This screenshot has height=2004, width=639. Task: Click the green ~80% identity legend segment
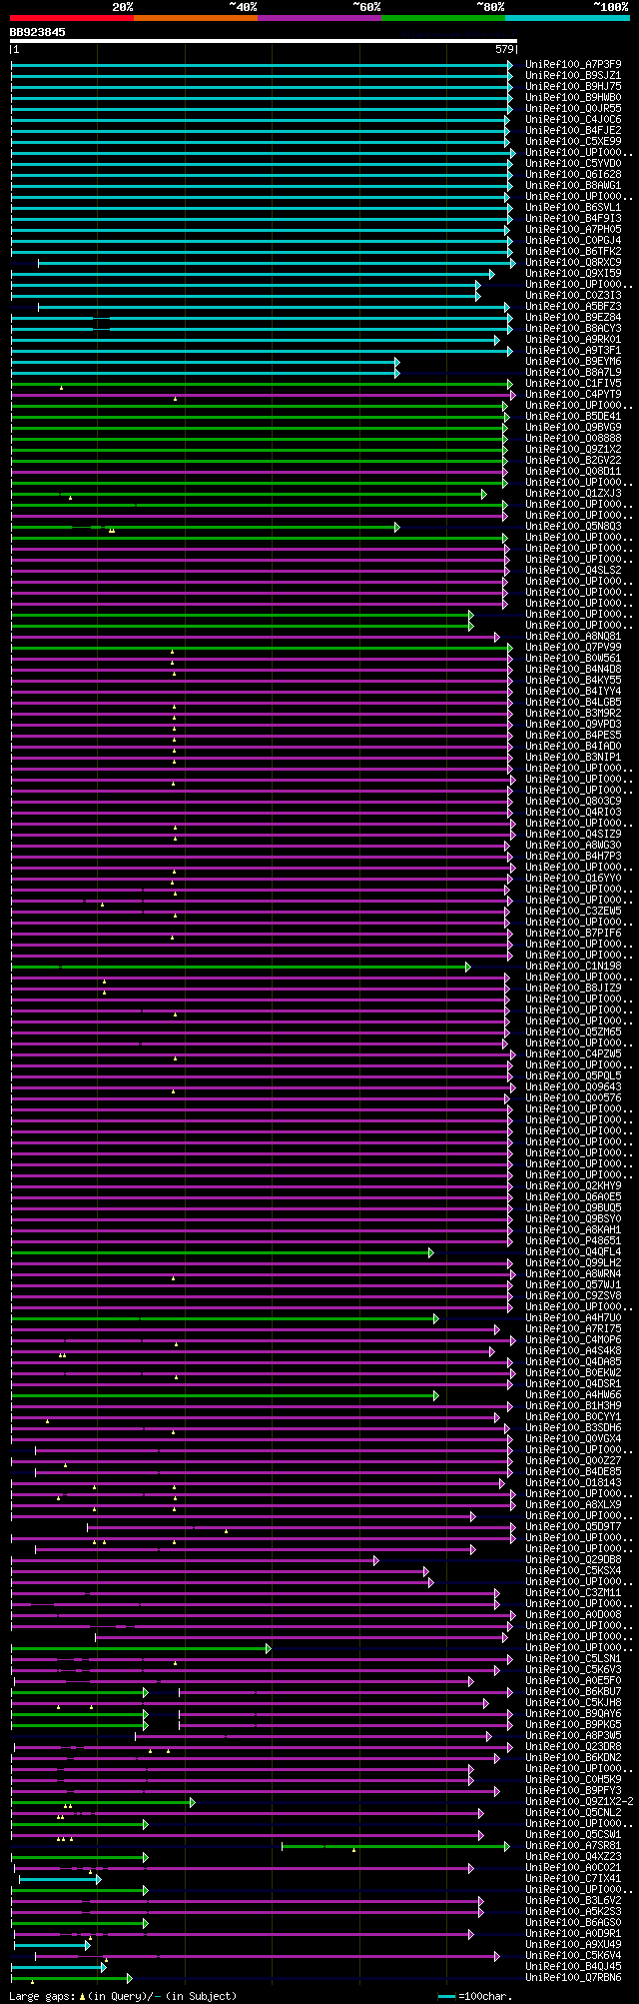(443, 18)
